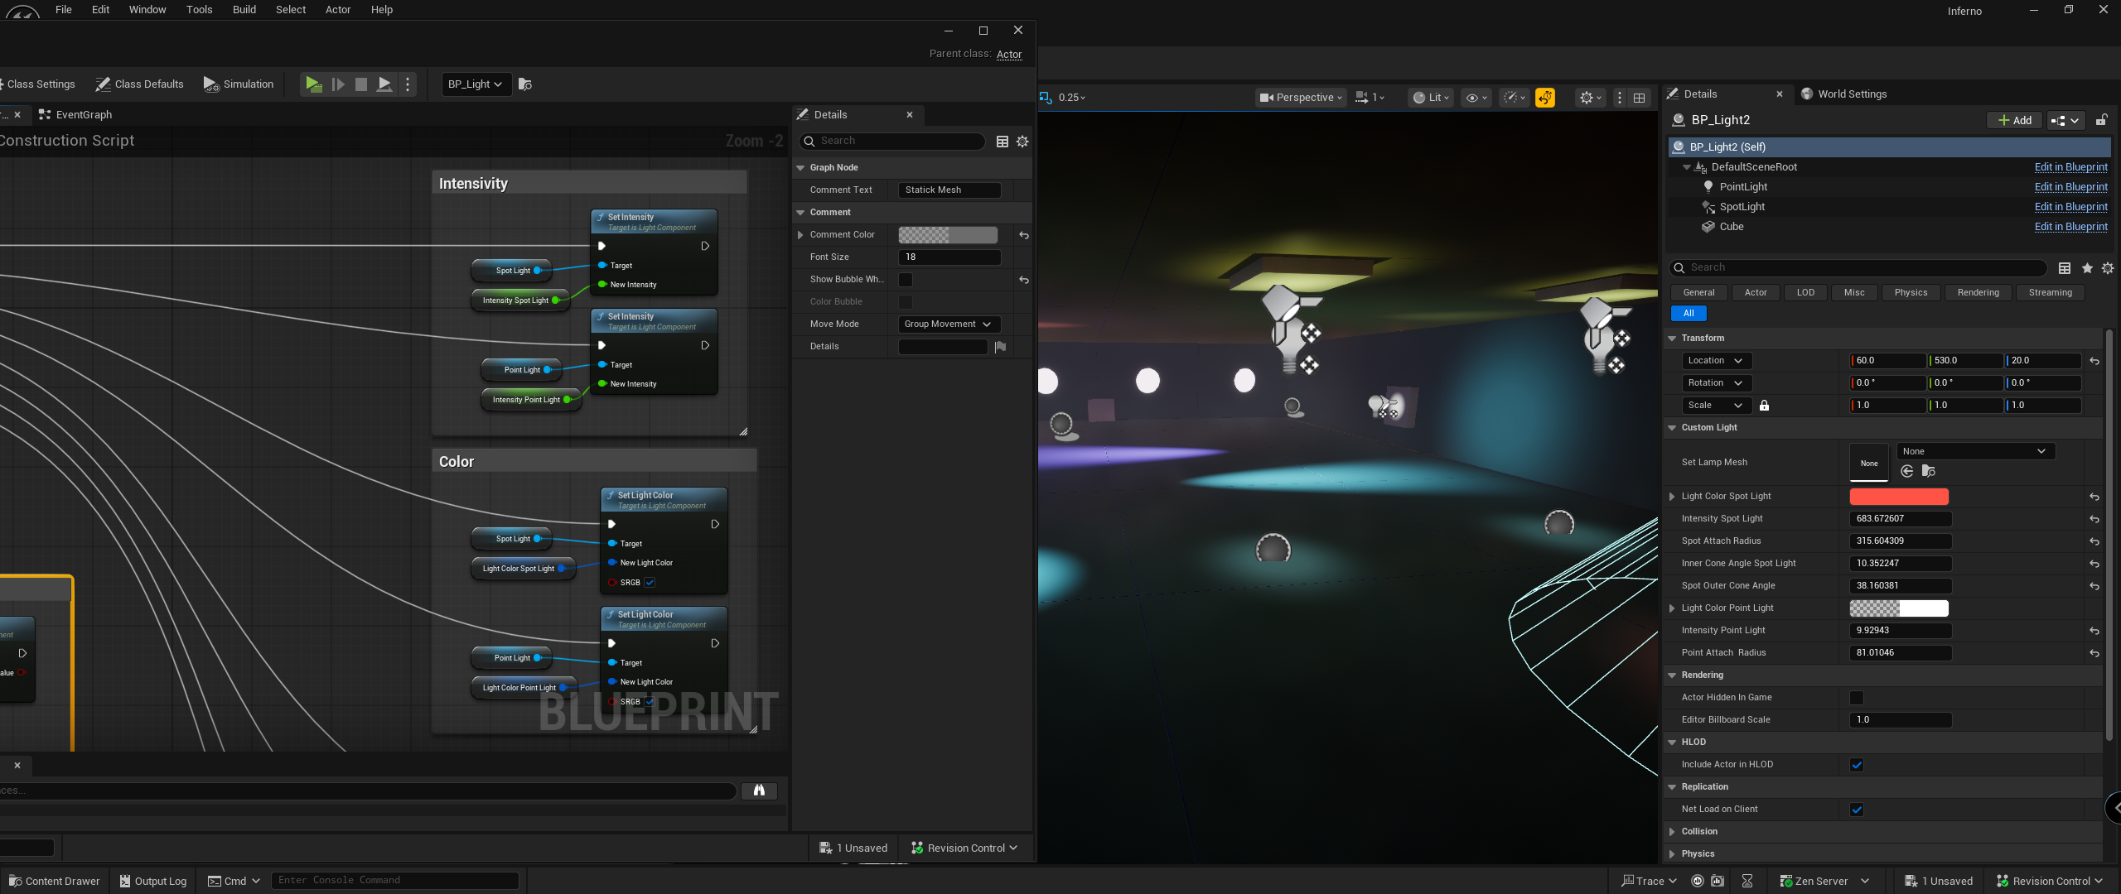Reset Comment Color to default arrow
Screen dimensions: 2121x894
tap(1024, 235)
